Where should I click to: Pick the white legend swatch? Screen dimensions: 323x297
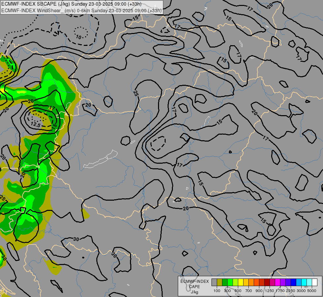[314, 282]
